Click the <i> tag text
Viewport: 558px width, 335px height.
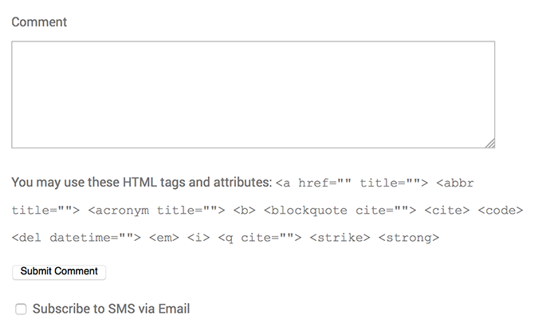[198, 238]
